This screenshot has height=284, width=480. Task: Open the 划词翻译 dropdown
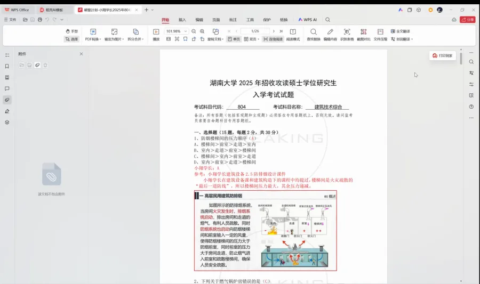coord(402,39)
